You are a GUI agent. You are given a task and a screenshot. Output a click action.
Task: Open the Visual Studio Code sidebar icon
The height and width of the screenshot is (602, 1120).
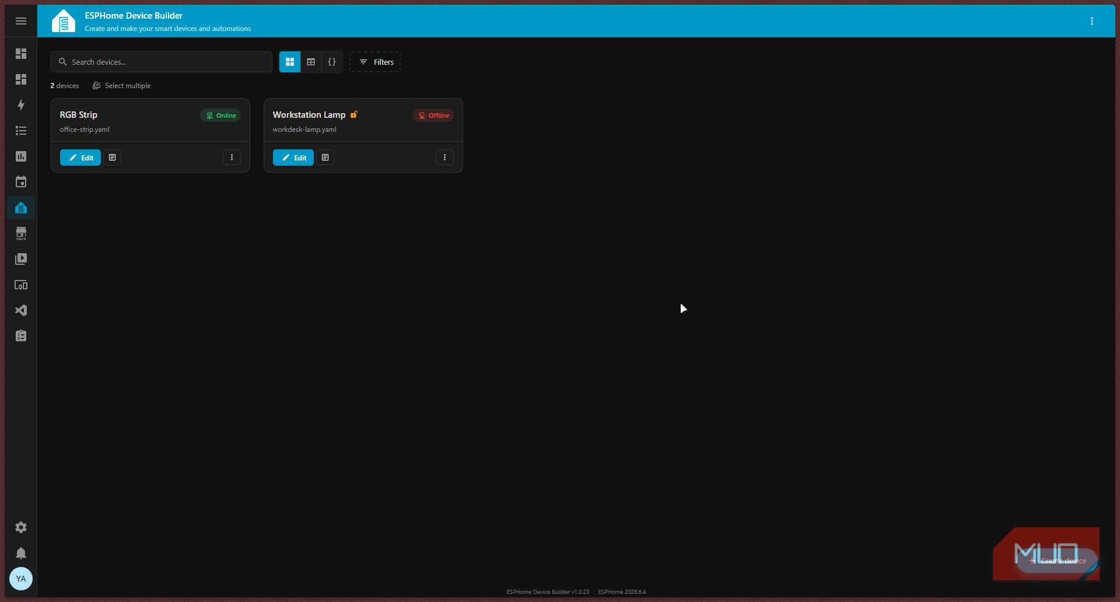[21, 310]
